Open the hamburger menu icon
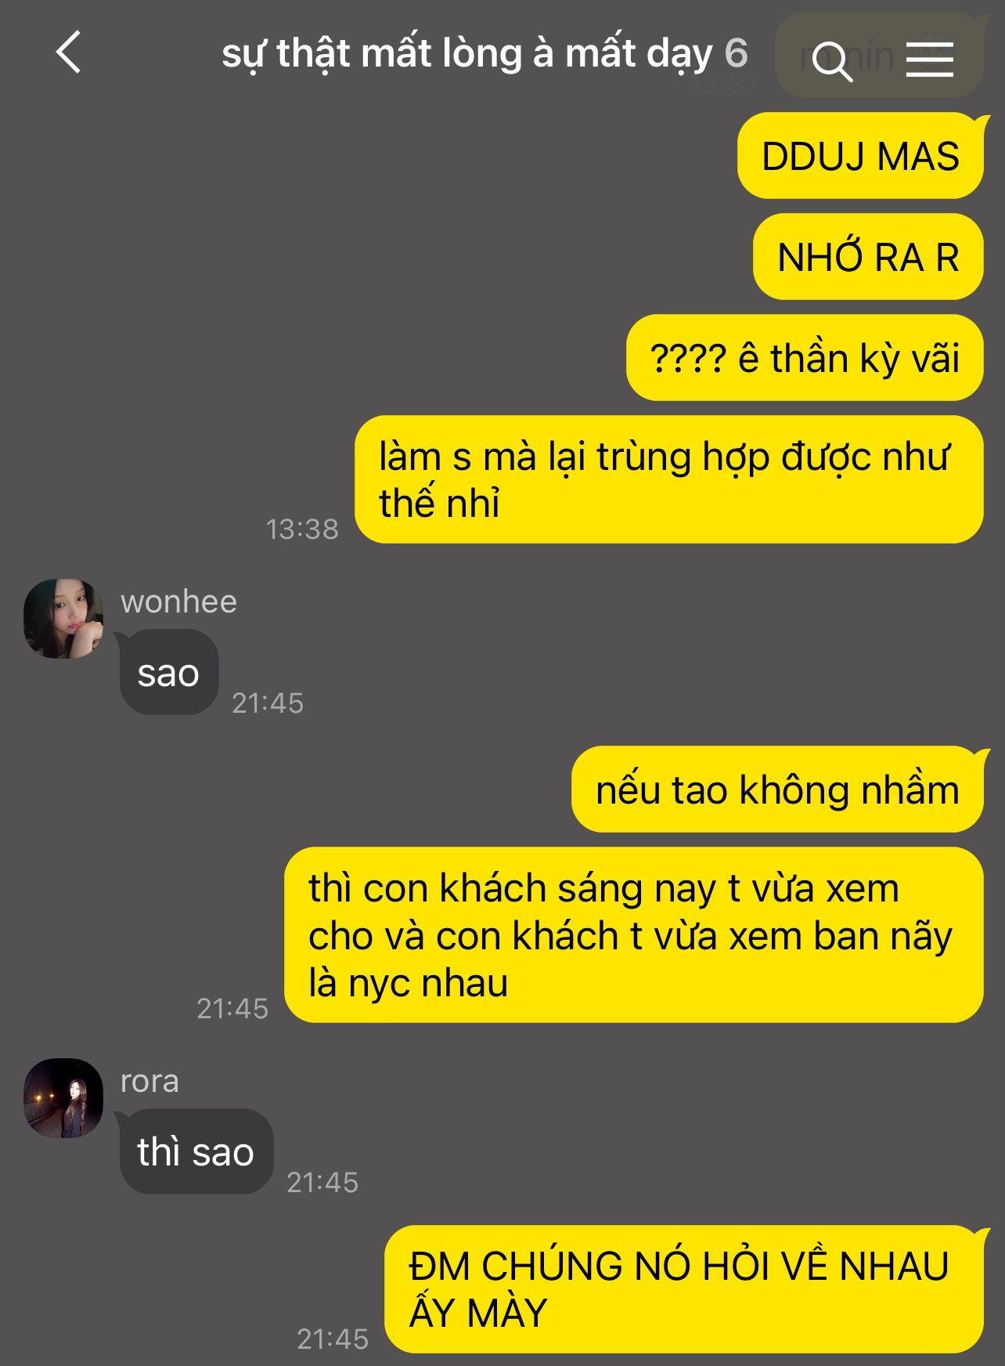1005x1366 pixels. (930, 60)
